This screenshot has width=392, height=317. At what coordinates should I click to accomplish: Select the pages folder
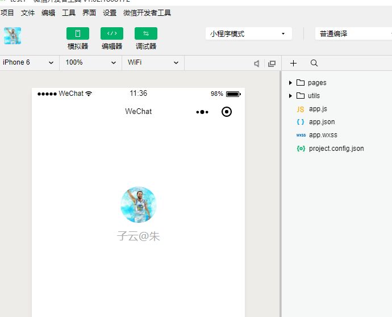tap(317, 83)
